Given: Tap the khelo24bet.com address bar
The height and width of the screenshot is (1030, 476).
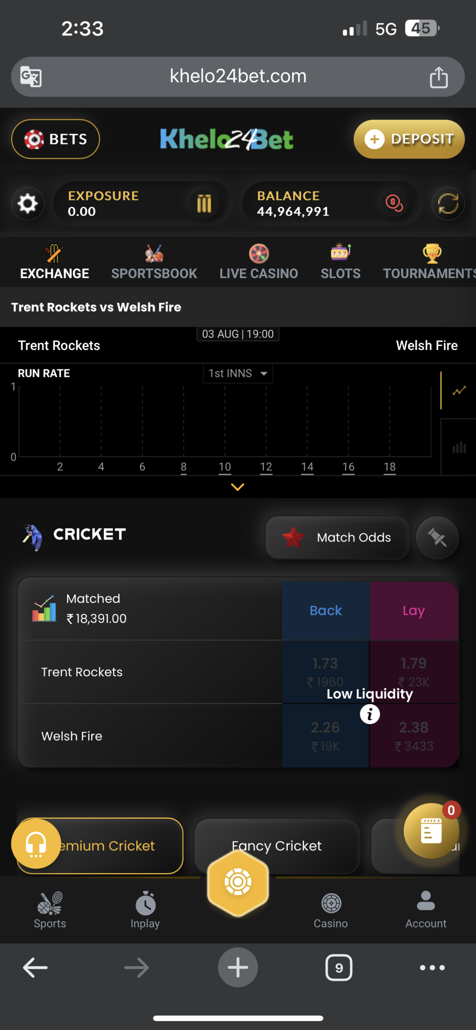Looking at the screenshot, I should click(x=238, y=76).
